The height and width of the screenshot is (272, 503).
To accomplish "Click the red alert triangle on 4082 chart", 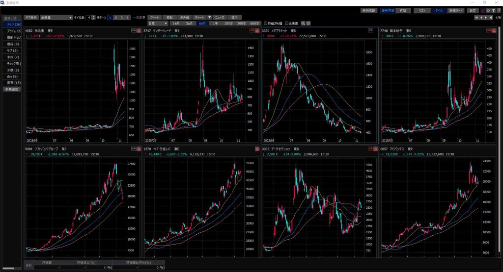I will pos(139,30).
